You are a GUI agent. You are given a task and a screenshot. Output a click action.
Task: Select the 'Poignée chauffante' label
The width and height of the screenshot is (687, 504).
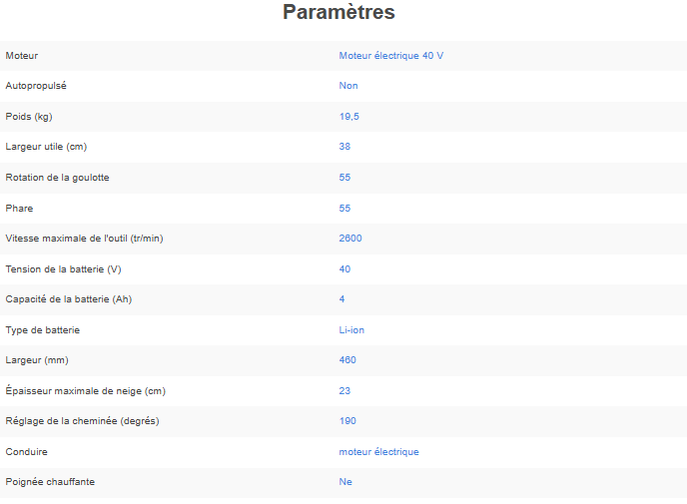point(50,482)
